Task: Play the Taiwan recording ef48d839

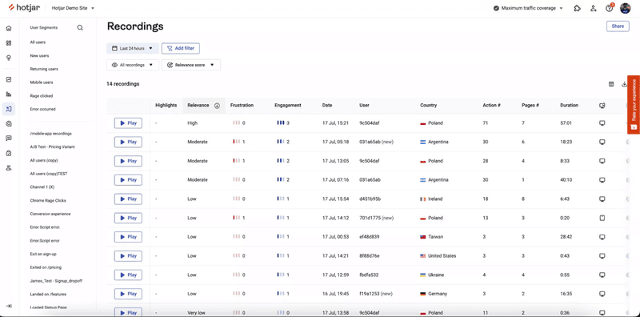Action: (x=128, y=237)
